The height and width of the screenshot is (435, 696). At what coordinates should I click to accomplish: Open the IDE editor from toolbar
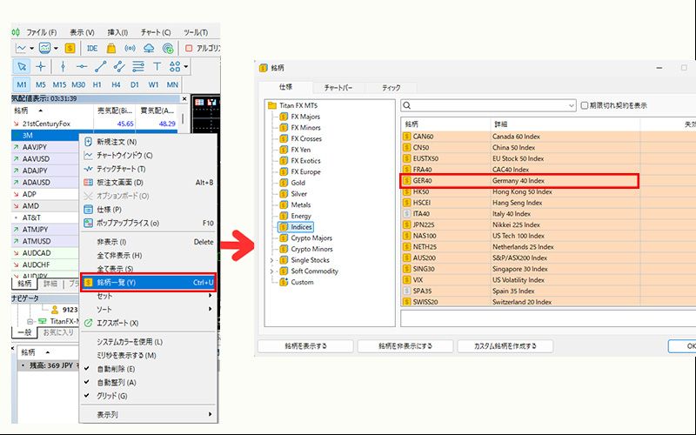[92, 48]
